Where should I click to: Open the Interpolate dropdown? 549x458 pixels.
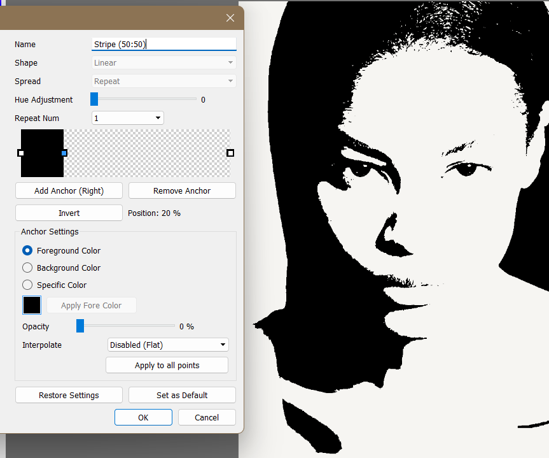(x=168, y=345)
